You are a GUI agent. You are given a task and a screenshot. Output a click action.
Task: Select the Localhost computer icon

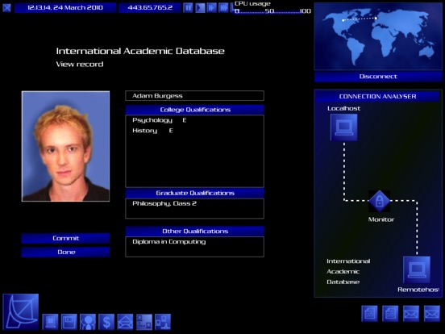[344, 127]
